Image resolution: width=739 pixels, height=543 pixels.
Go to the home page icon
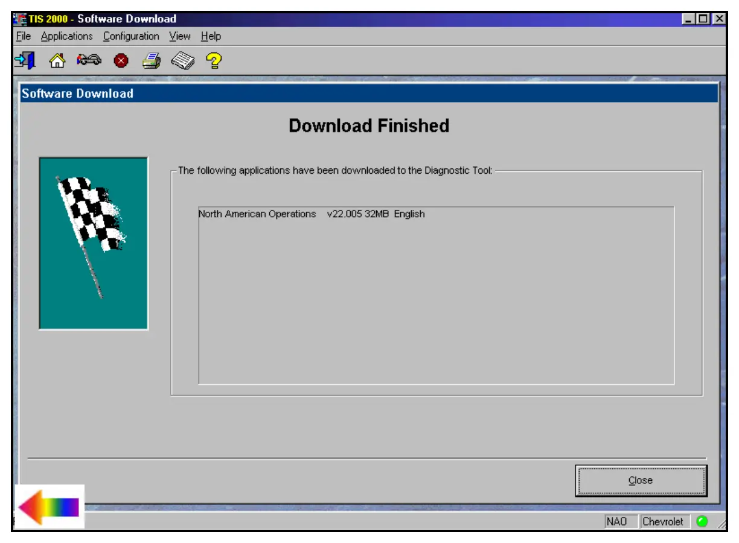(57, 60)
